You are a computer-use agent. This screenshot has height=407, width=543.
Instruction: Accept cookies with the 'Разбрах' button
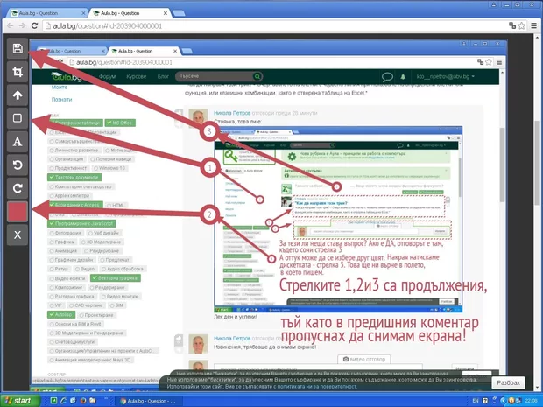[508, 382]
